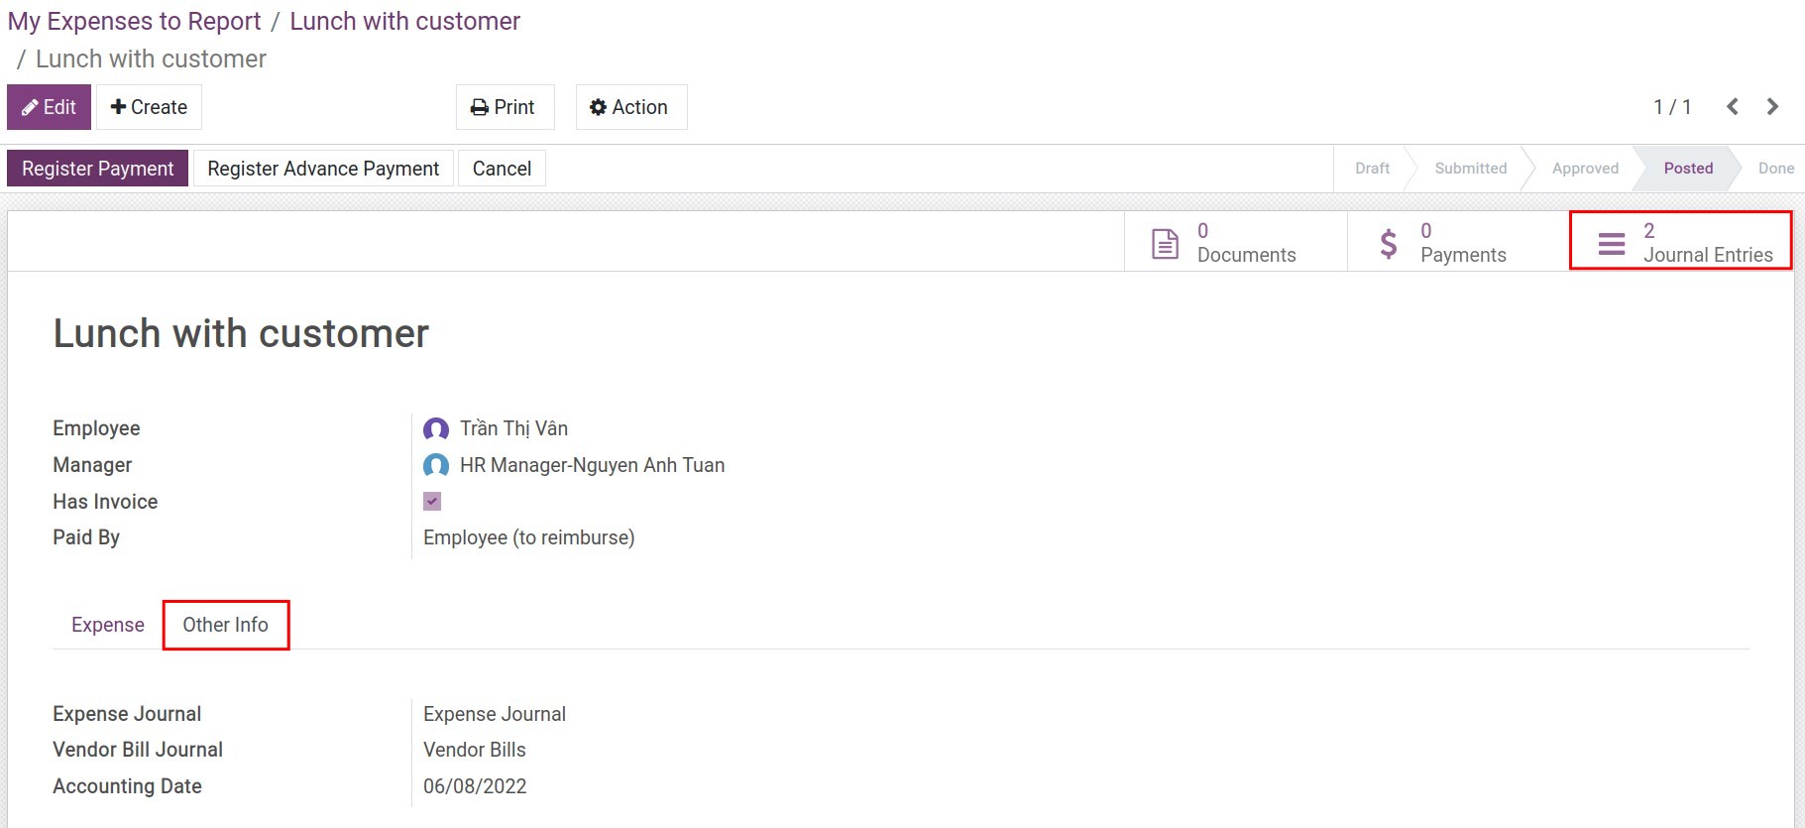Viewport: 1805px width, 828px height.
Task: Open Journal Entries via the bars icon
Action: pyautogui.click(x=1612, y=243)
